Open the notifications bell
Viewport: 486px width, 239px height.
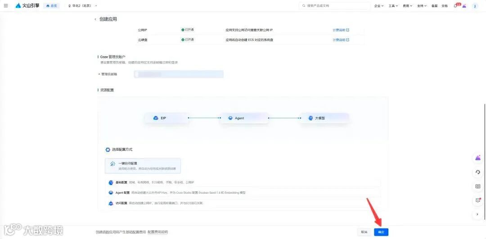tap(456, 5)
